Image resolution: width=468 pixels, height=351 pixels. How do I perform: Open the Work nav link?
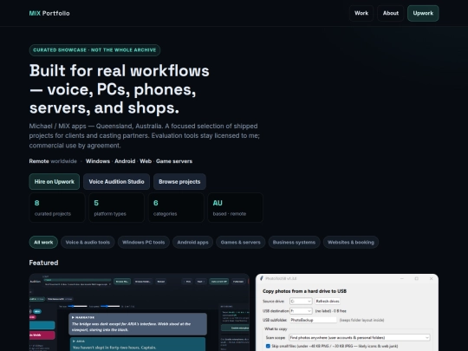point(361,13)
